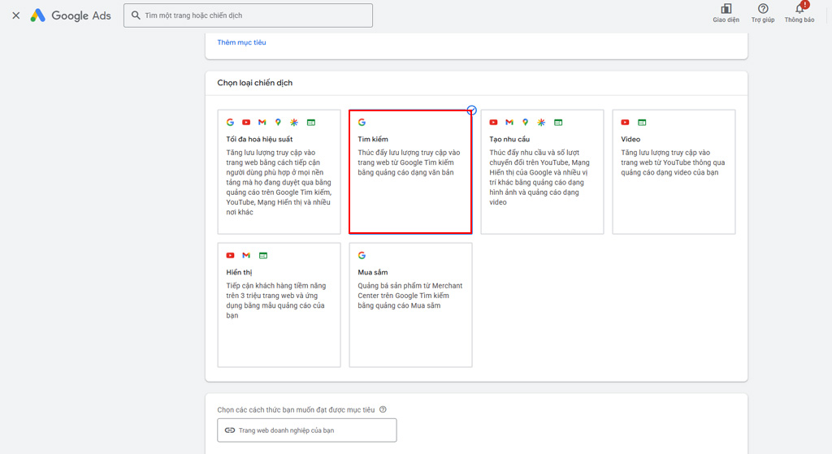Click YouTube icon in Tạo nhu cầu card

pyautogui.click(x=493, y=123)
